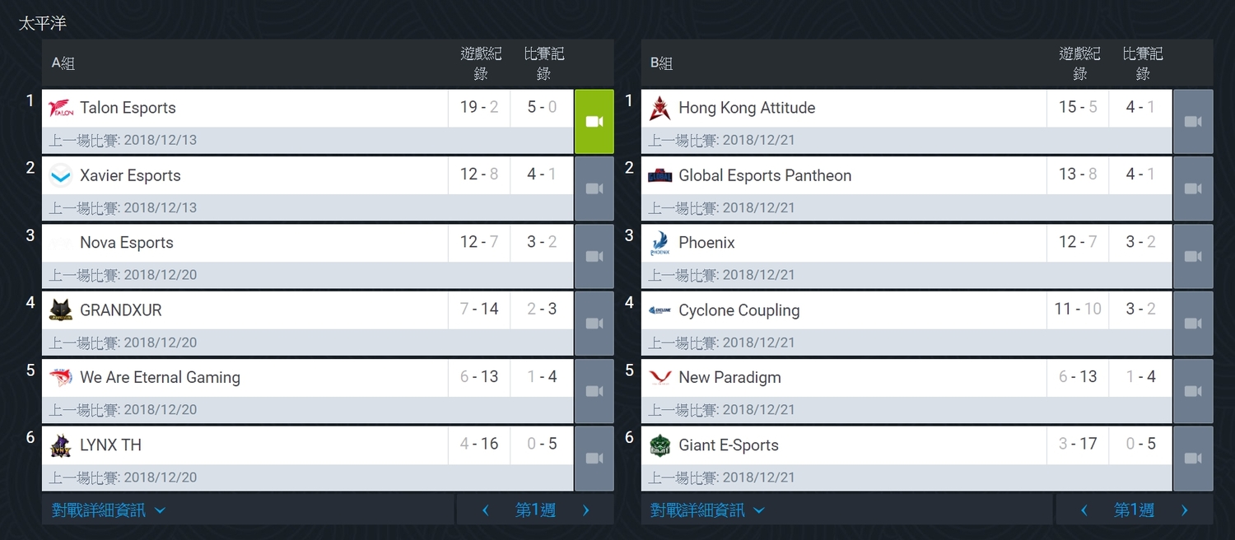Go to the next week in Group A

[585, 510]
